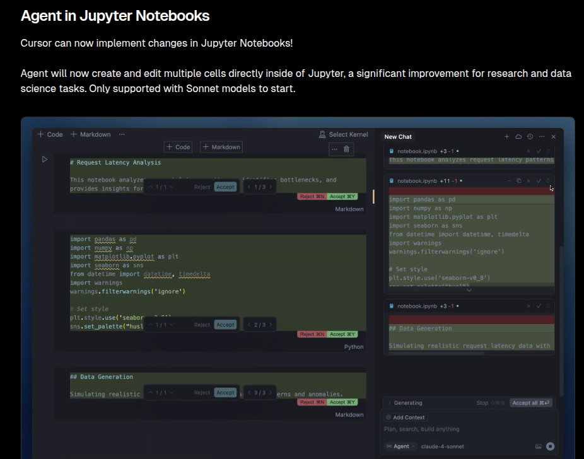Click the round stop button in the chat input
The image size is (584, 459).
pos(550,446)
